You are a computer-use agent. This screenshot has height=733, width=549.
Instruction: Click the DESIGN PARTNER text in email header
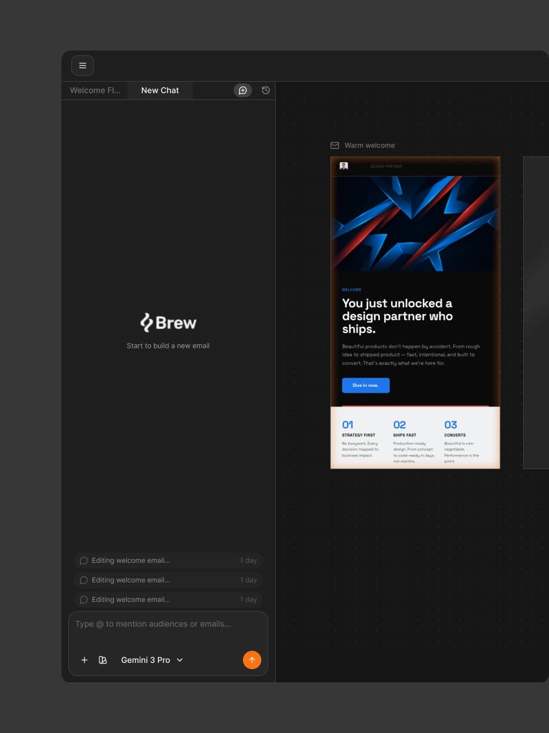386,166
